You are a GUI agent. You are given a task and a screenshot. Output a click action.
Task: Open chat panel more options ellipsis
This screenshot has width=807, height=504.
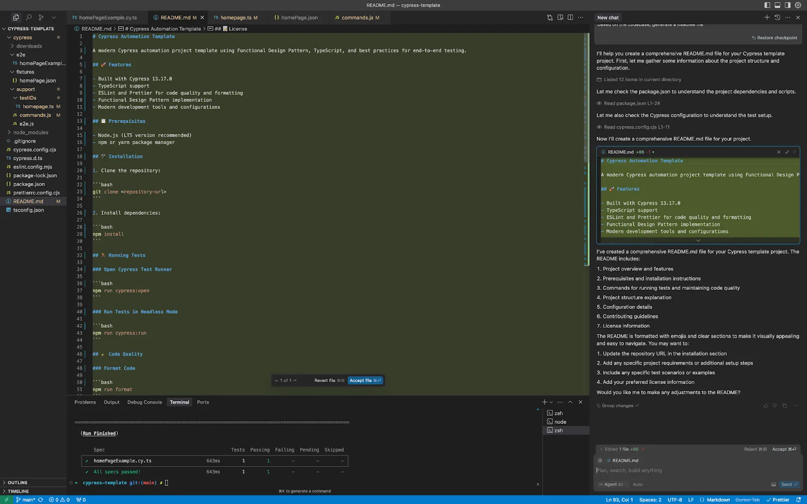coord(788,17)
